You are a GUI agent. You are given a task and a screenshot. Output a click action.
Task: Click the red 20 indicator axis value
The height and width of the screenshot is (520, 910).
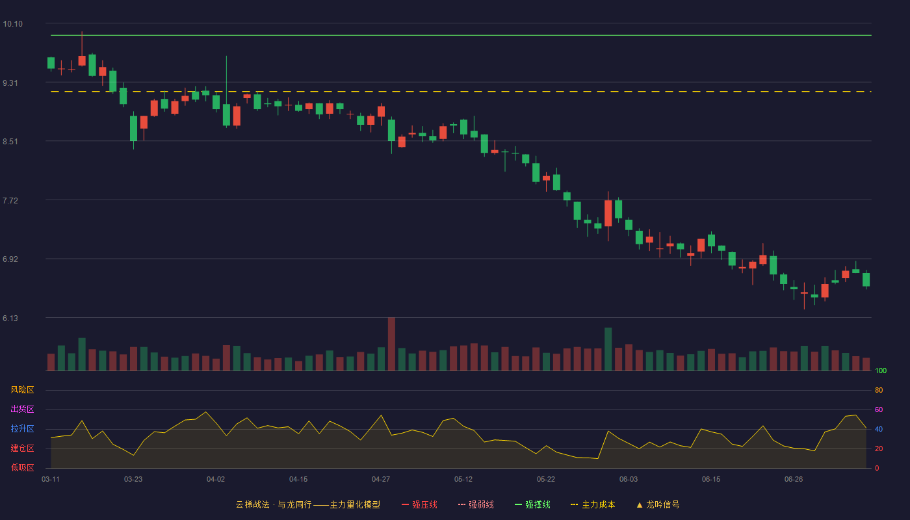(879, 448)
